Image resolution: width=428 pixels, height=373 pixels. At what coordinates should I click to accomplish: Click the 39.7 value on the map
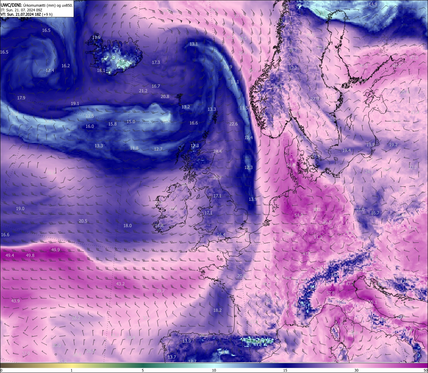point(160,291)
